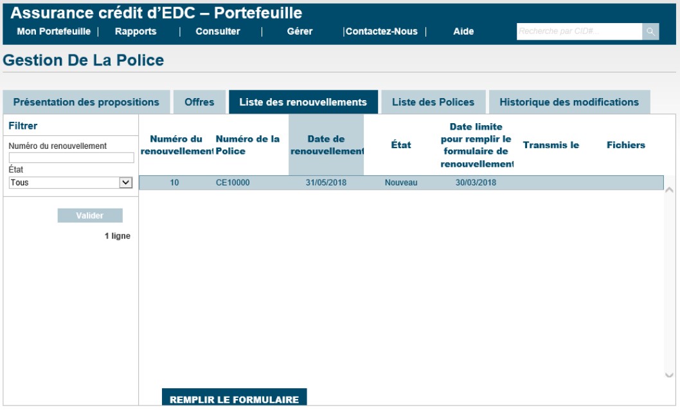Click the Fichiers column header
Image resolution: width=680 pixels, height=410 pixels.
click(x=626, y=145)
